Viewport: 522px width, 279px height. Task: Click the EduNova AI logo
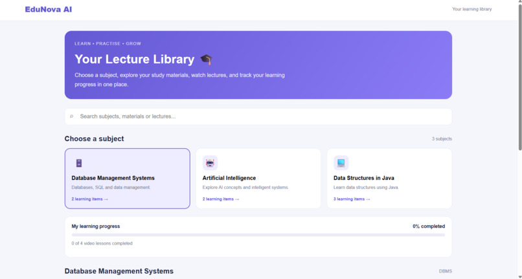[x=49, y=9]
